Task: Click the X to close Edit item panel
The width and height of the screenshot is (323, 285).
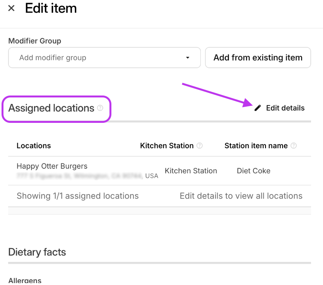Action: [11, 8]
